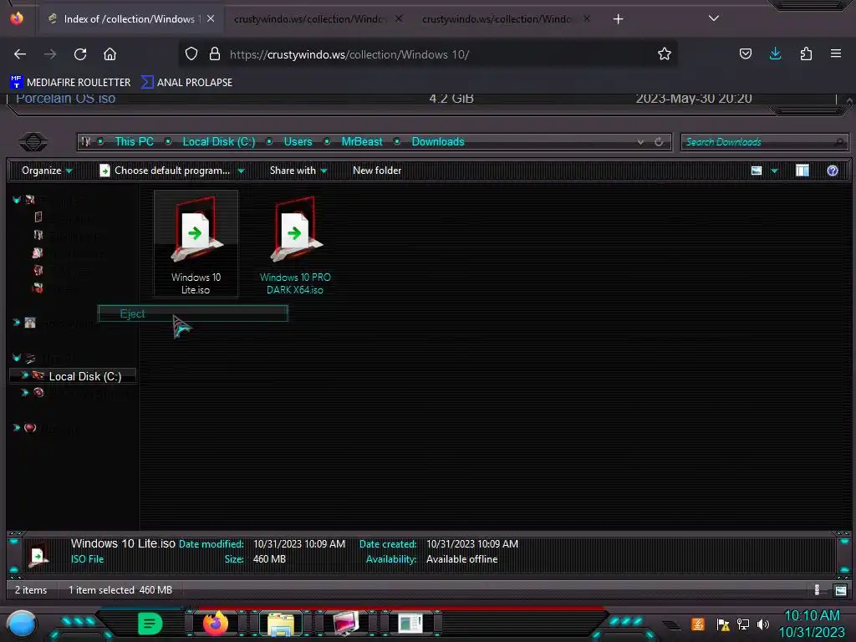Open the Organize menu
Screen dimensions: 856x642
[x=47, y=171]
